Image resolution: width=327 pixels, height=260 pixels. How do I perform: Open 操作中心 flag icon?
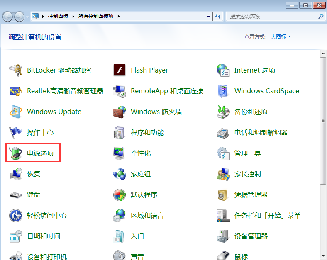coord(16,133)
